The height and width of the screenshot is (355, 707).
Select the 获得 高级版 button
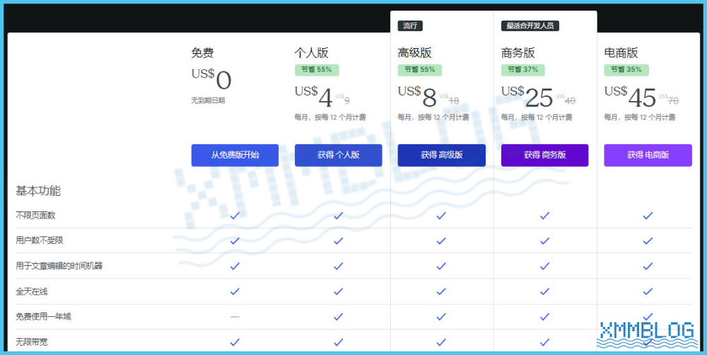[441, 155]
